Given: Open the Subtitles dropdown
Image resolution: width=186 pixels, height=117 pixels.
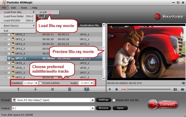Looking at the screenshot, I should pyautogui.click(x=36, y=83).
